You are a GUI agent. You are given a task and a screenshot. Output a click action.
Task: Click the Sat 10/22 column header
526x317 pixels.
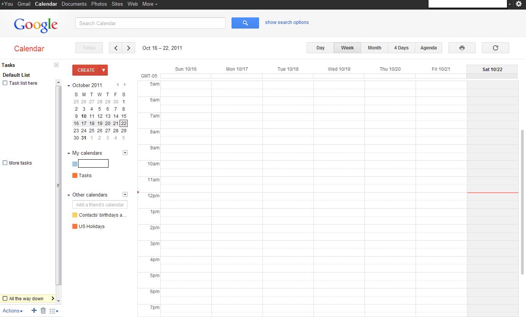click(492, 69)
